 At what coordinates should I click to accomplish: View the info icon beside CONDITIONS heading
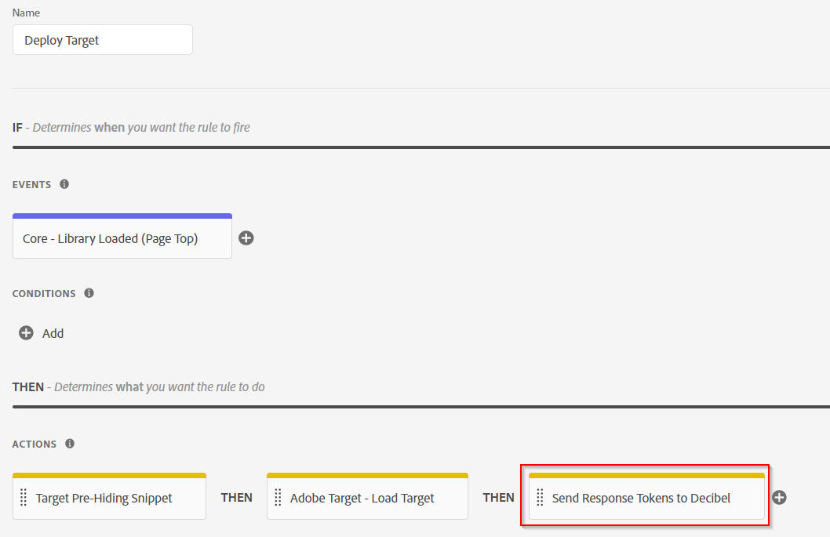coord(89,292)
